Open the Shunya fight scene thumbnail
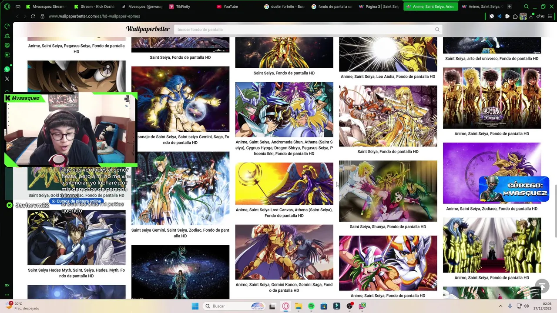 click(x=388, y=191)
